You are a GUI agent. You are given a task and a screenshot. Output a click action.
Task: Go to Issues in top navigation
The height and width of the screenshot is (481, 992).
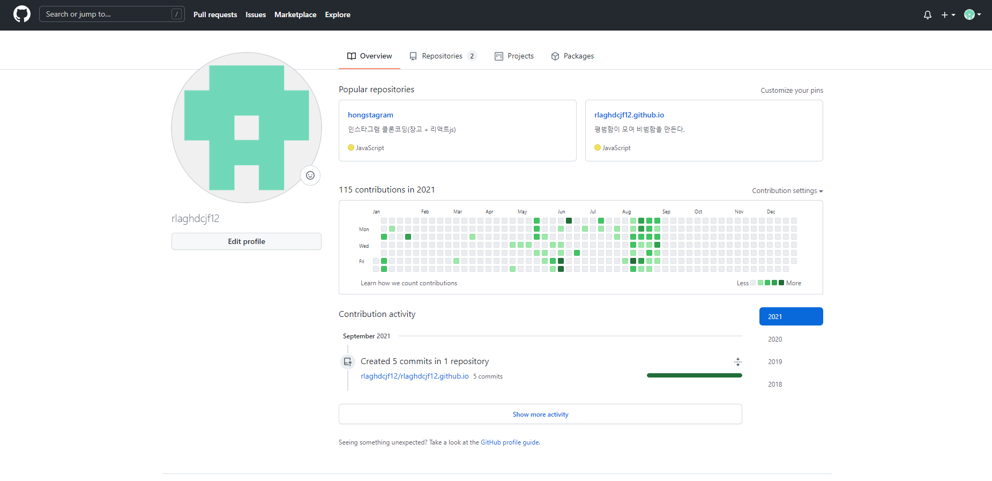click(256, 14)
